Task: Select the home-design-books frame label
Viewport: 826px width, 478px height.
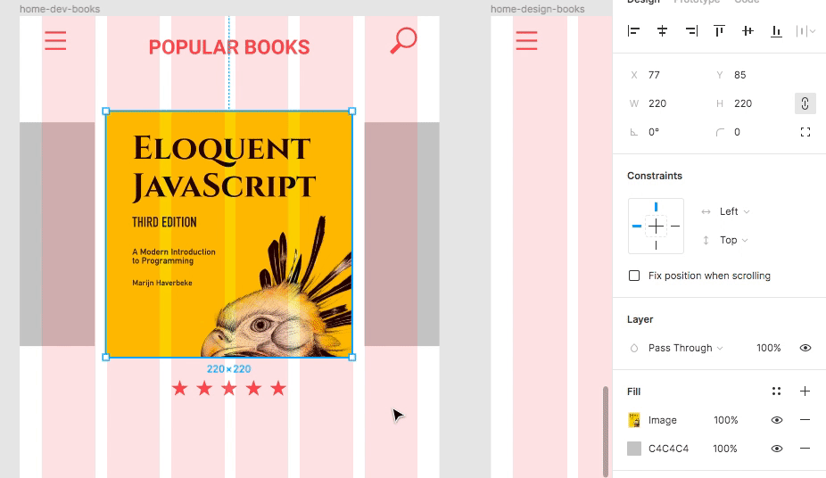Action: point(537,9)
